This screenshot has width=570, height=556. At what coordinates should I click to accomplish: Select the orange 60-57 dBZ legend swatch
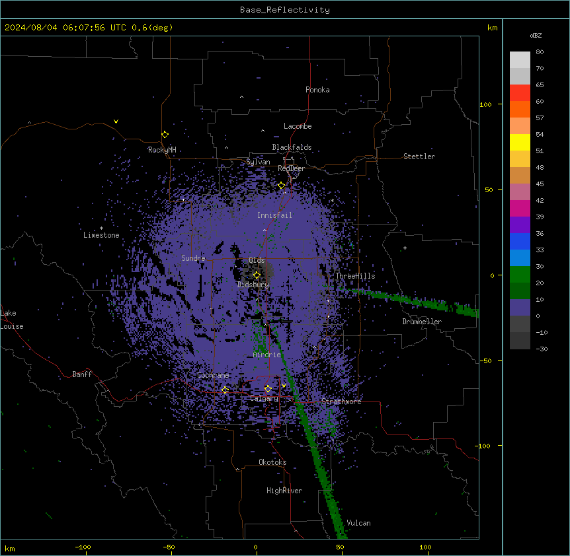(x=520, y=109)
